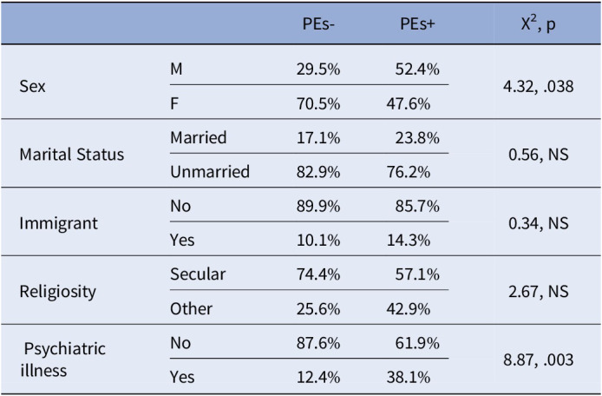Click the 42.9% Other religiosity value
This screenshot has height=396, width=602.
tap(408, 309)
